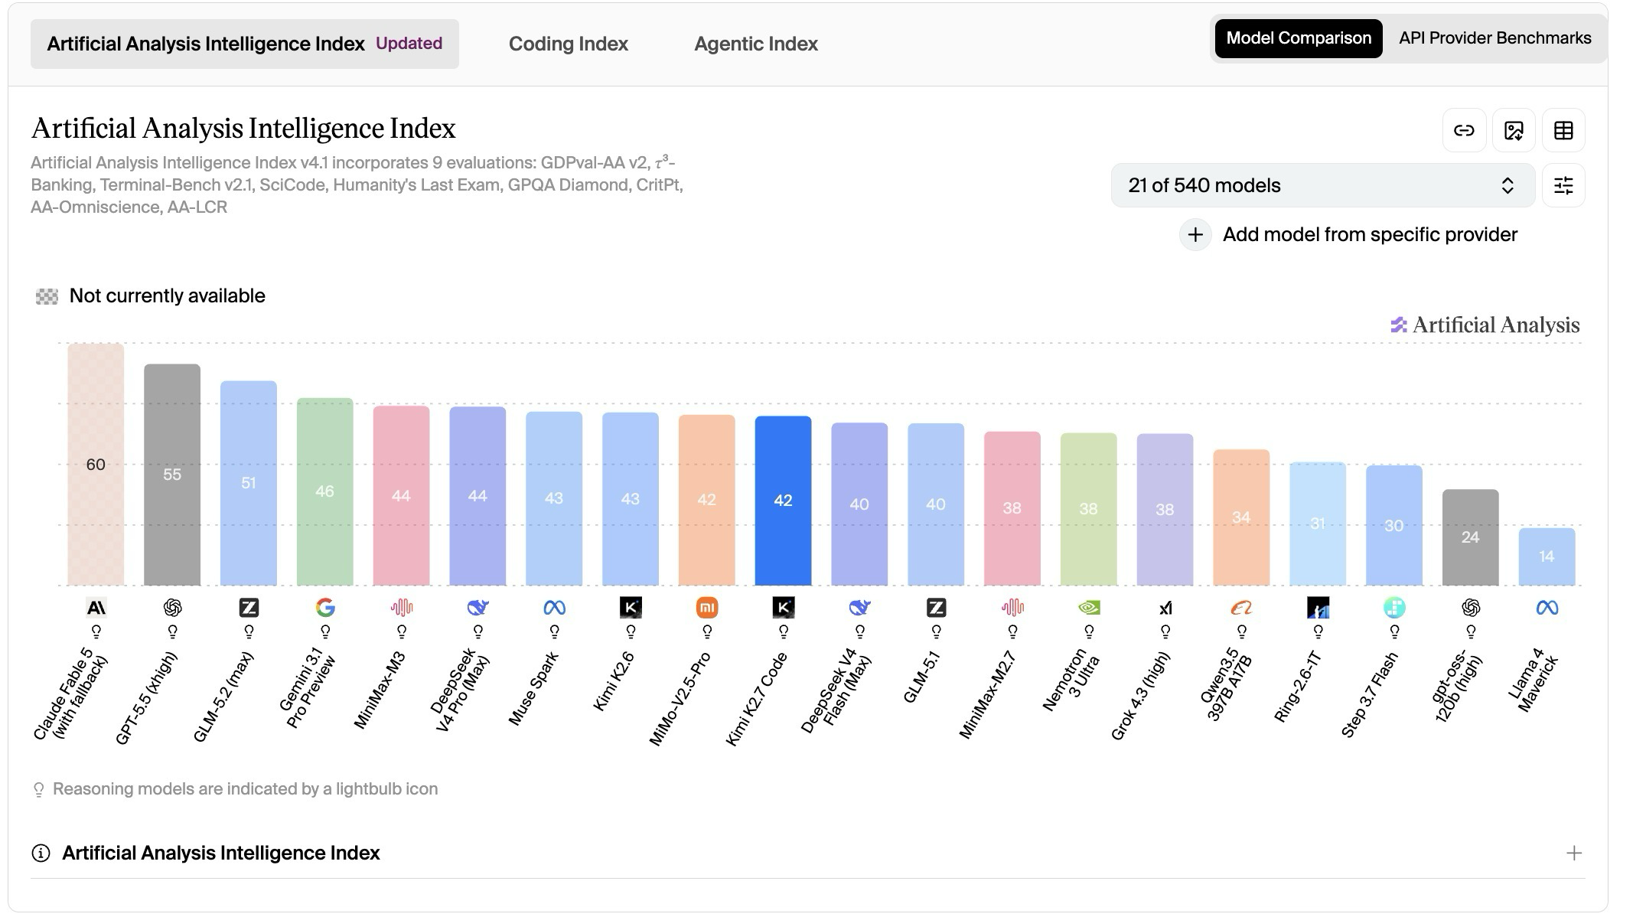Click the MiniMax logo under the MiniMax-M2.7 bar
The height and width of the screenshot is (917, 1633).
[1012, 608]
